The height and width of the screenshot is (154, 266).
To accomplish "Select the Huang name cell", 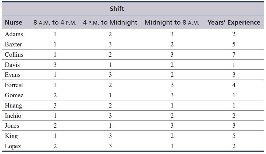I will click(x=13, y=106).
